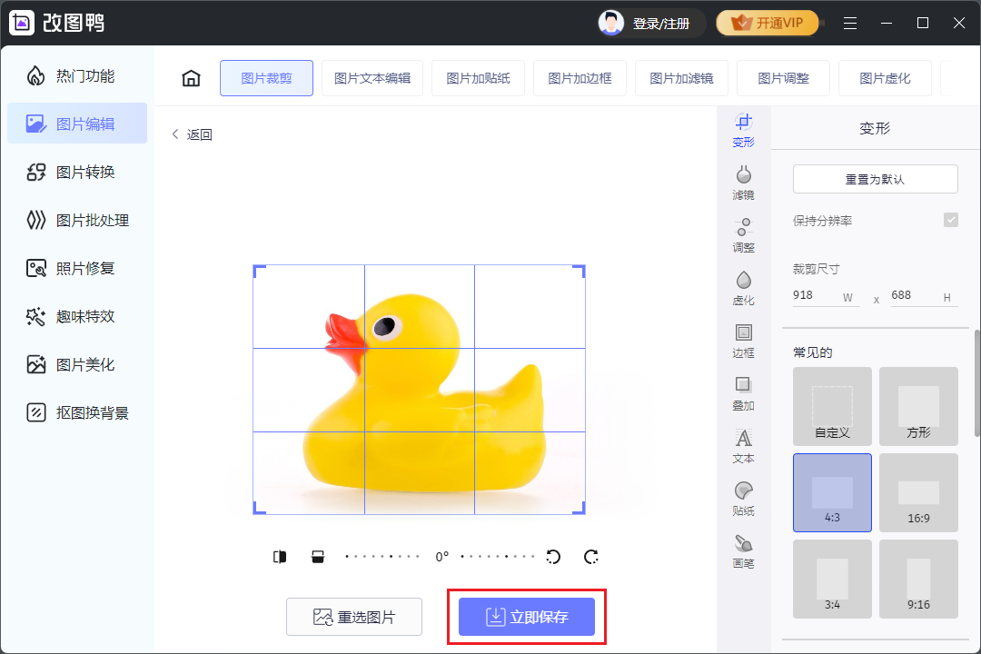Select the 方形 square crop preset
The image size is (981, 654).
918,406
